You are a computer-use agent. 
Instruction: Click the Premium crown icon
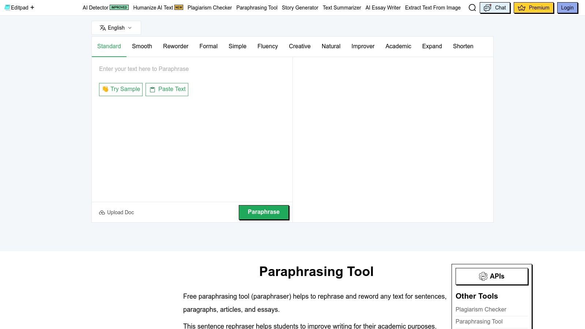pos(522,8)
